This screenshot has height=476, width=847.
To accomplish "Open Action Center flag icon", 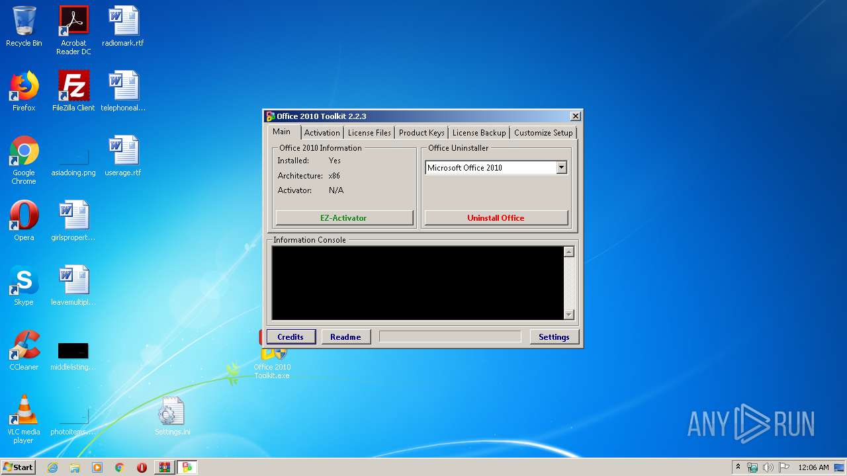I will tap(784, 467).
